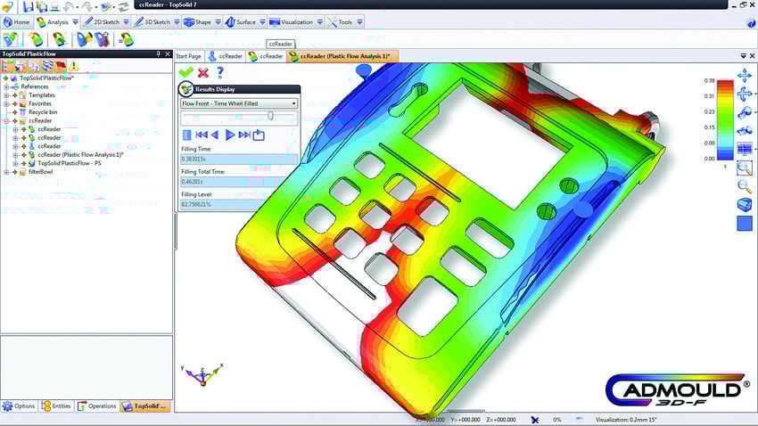The image size is (758, 426).
Task: Expand ccReader (Plastic Flow Analysis 1) node
Action: [15, 155]
